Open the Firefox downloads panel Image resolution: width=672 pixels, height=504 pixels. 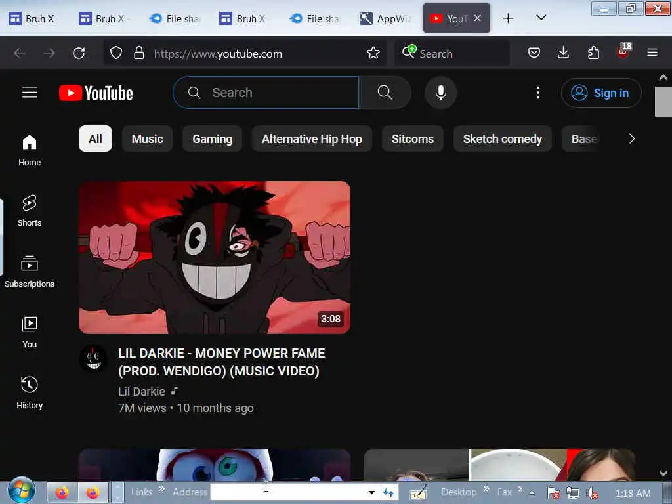point(564,53)
